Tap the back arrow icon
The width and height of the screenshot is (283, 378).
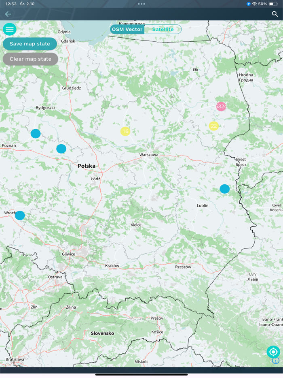[x=8, y=14]
